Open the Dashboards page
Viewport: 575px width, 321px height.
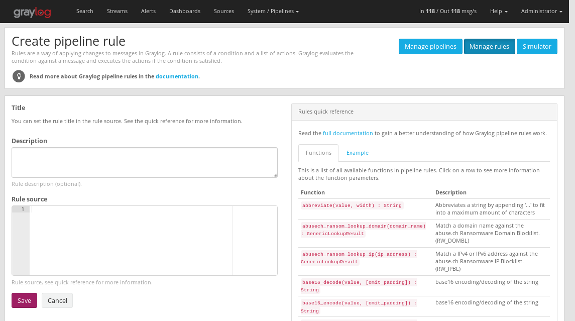pos(184,11)
